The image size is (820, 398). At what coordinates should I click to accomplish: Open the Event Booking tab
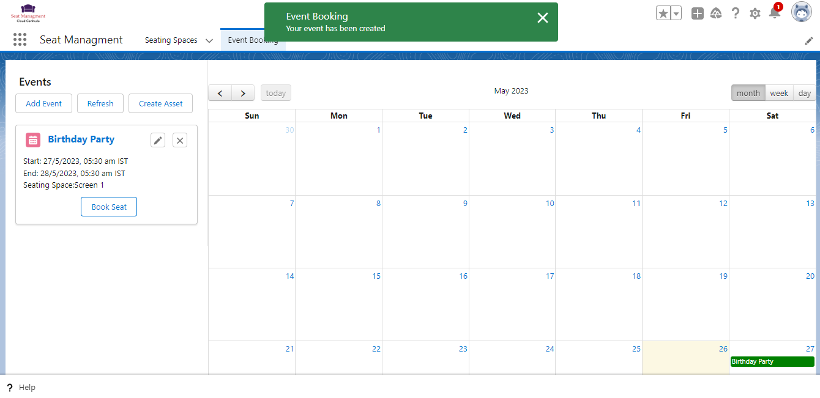[253, 40]
